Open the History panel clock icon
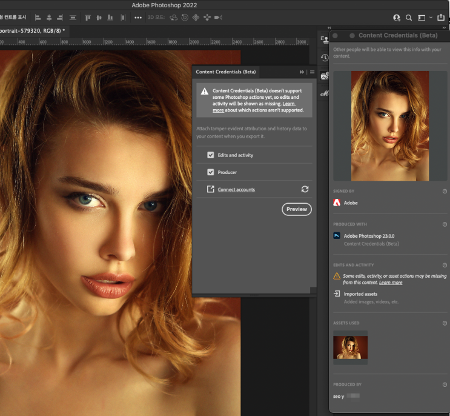The width and height of the screenshot is (450, 416). [325, 58]
